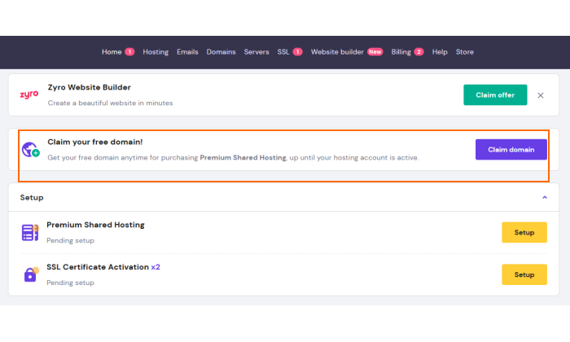Screen dimensions: 570x342
Task: Visit the Store page
Action: [465, 52]
